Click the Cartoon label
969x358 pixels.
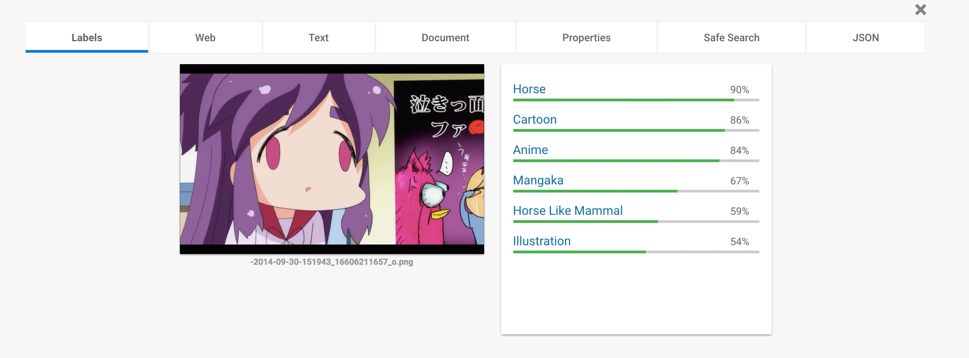(535, 120)
